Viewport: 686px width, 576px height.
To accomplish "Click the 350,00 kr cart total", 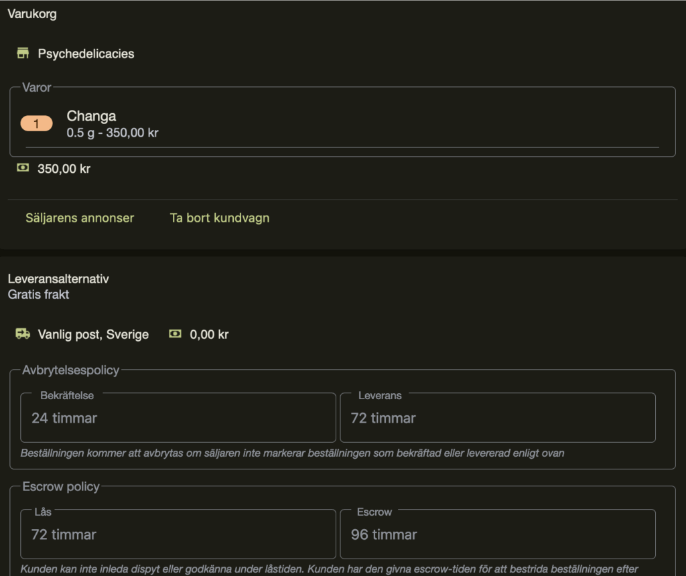I will pos(64,169).
